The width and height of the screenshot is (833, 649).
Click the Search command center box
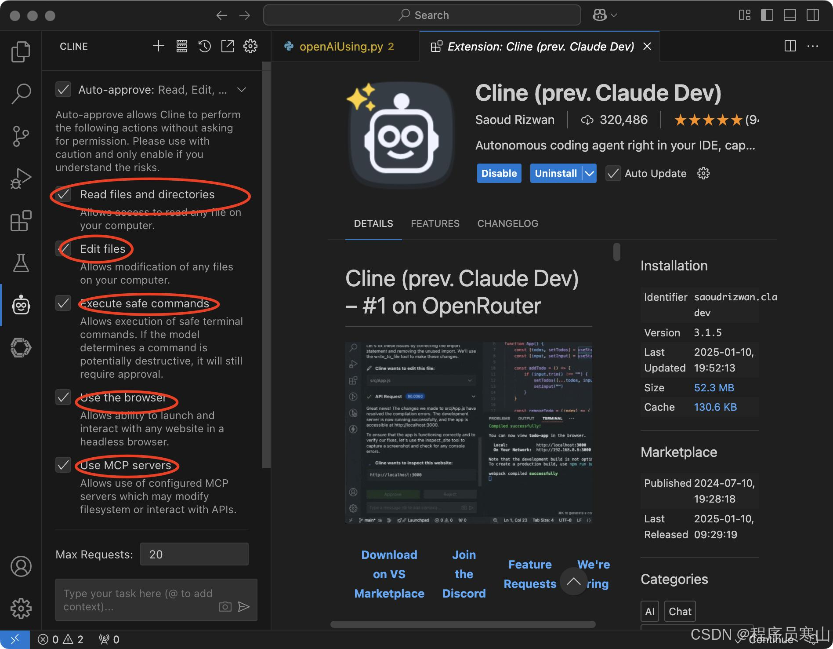tap(422, 15)
